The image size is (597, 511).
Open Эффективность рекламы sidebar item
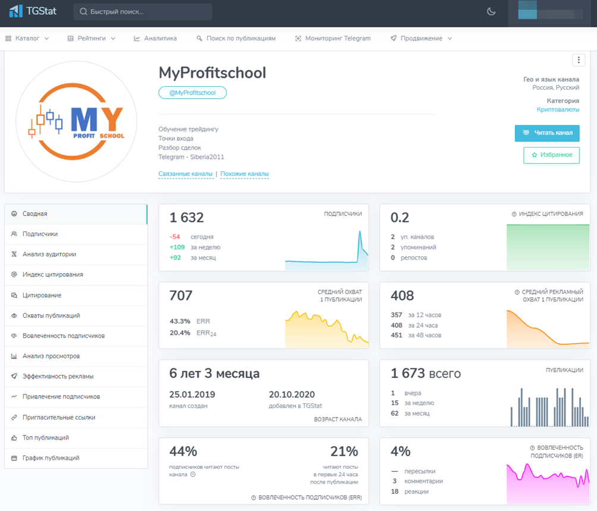(76, 376)
